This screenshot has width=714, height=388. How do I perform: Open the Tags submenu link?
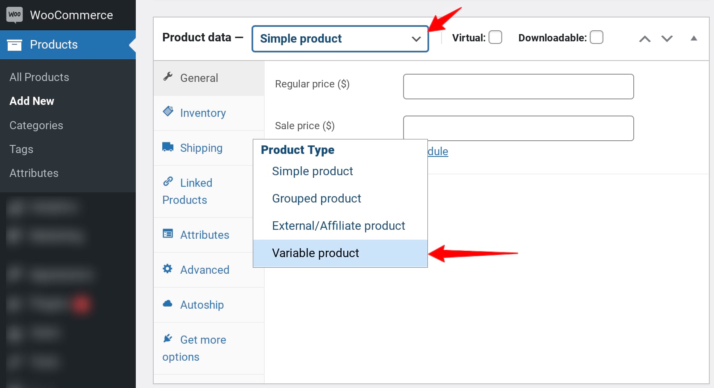21,149
